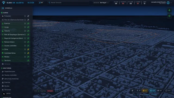This screenshot has width=174, height=98.
Task: Select the SAT satellite view button
Action: click(x=160, y=91)
